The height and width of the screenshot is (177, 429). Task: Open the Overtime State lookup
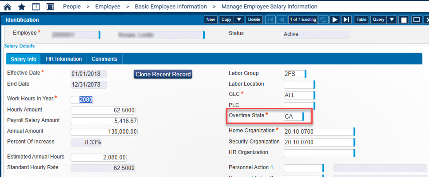303,116
